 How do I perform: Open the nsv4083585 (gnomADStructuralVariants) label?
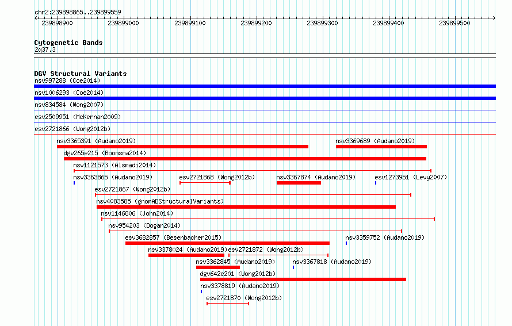click(x=160, y=201)
